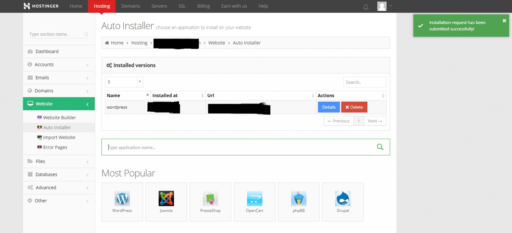Screen dimensions: 512x233
Task: Open the notifications bell
Action: coord(366,7)
